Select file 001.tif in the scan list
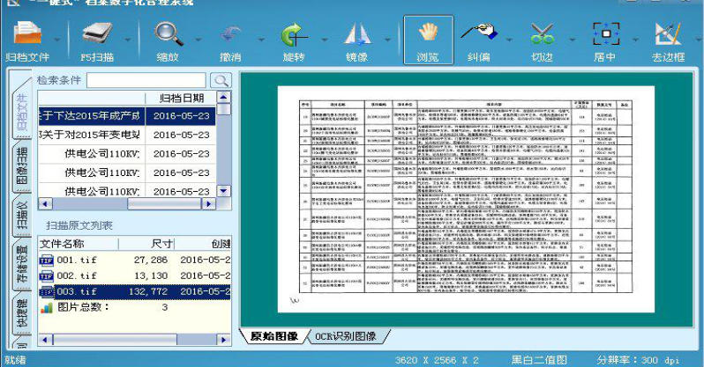This screenshot has height=367, width=704. [x=77, y=260]
